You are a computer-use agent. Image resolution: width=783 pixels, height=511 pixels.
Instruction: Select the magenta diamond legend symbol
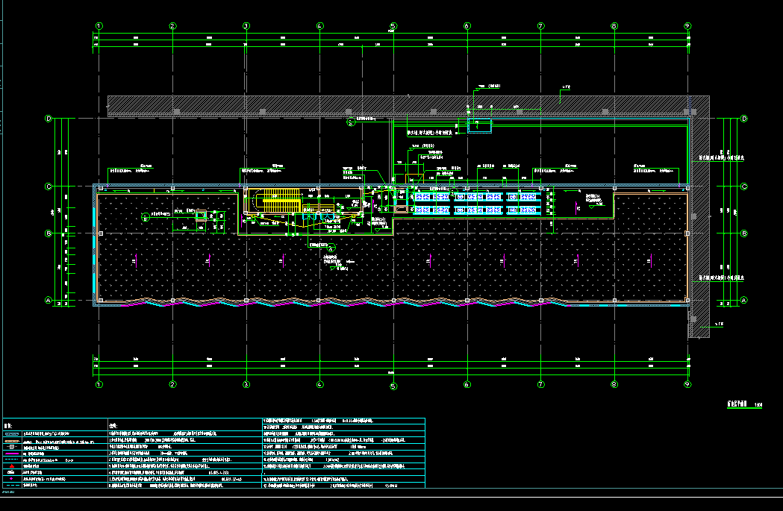tap(12, 478)
